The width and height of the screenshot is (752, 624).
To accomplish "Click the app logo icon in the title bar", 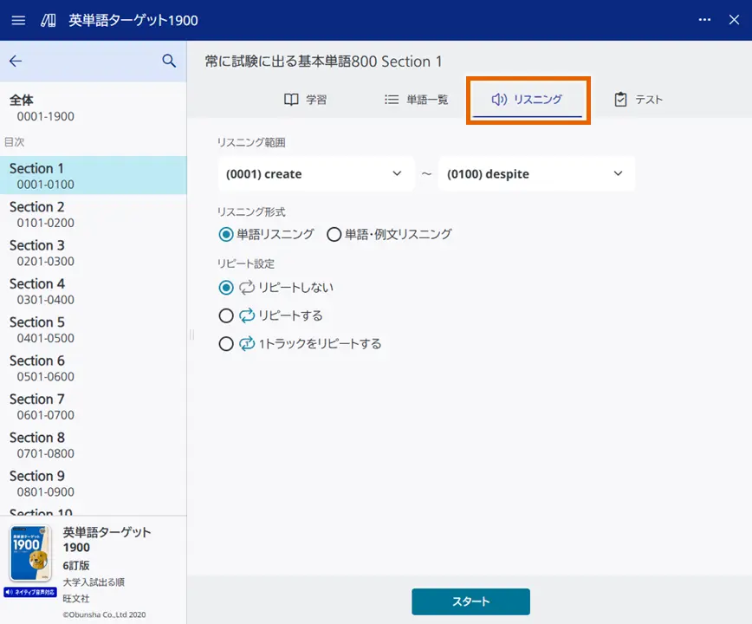I will (x=47, y=19).
